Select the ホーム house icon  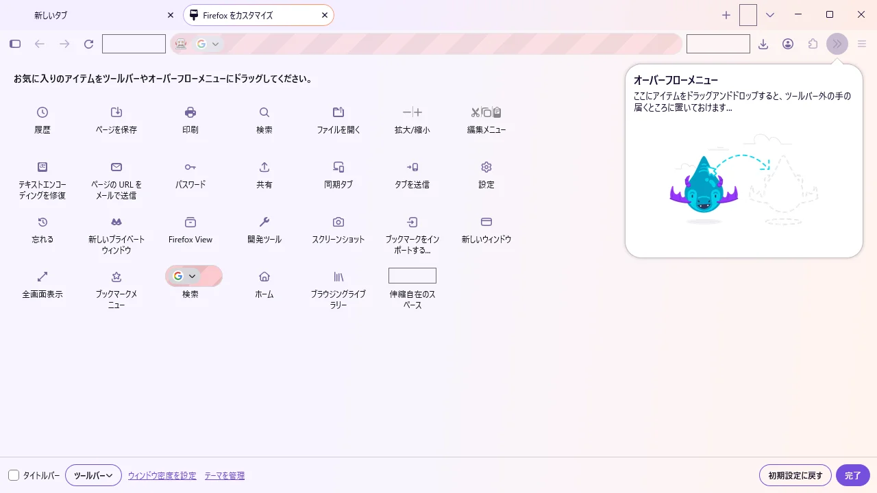tap(264, 277)
